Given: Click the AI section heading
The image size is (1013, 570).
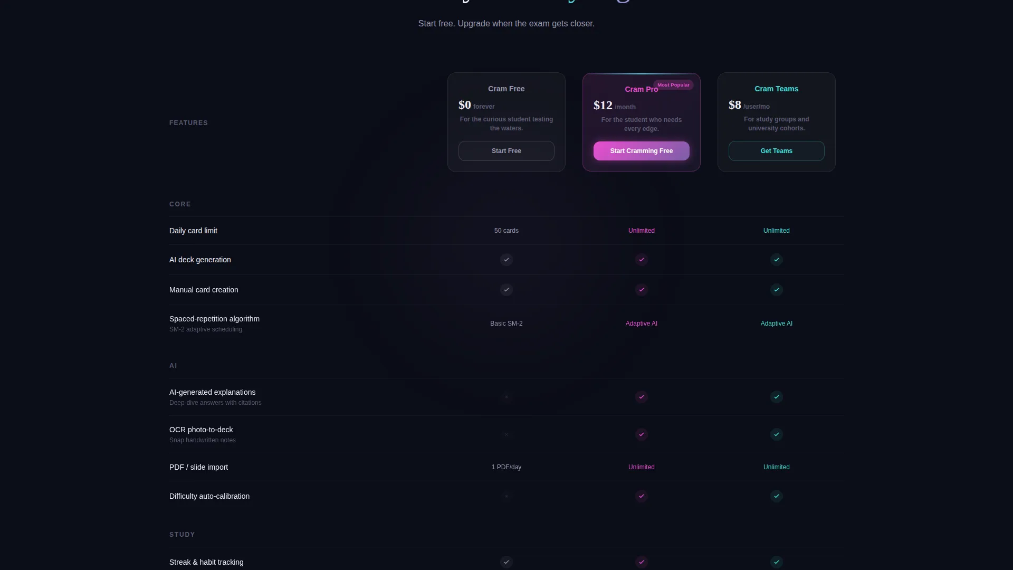Looking at the screenshot, I should click(x=173, y=366).
